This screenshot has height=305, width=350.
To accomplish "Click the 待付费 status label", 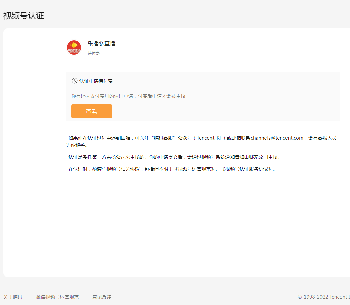I will (x=94, y=53).
